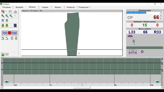
Task: Select the red vest icon
Action: [16, 38]
